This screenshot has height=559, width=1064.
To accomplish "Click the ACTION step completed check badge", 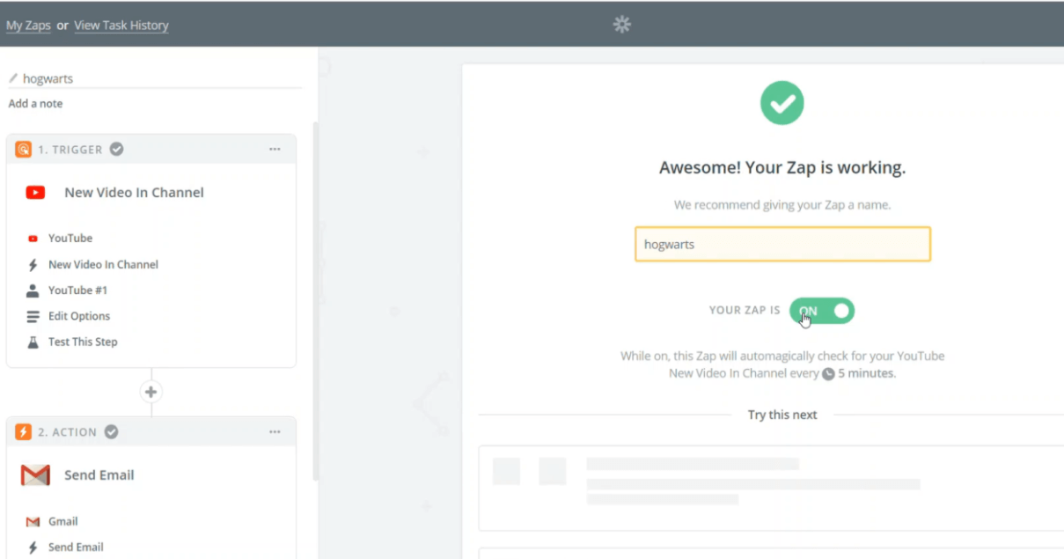I will click(111, 431).
